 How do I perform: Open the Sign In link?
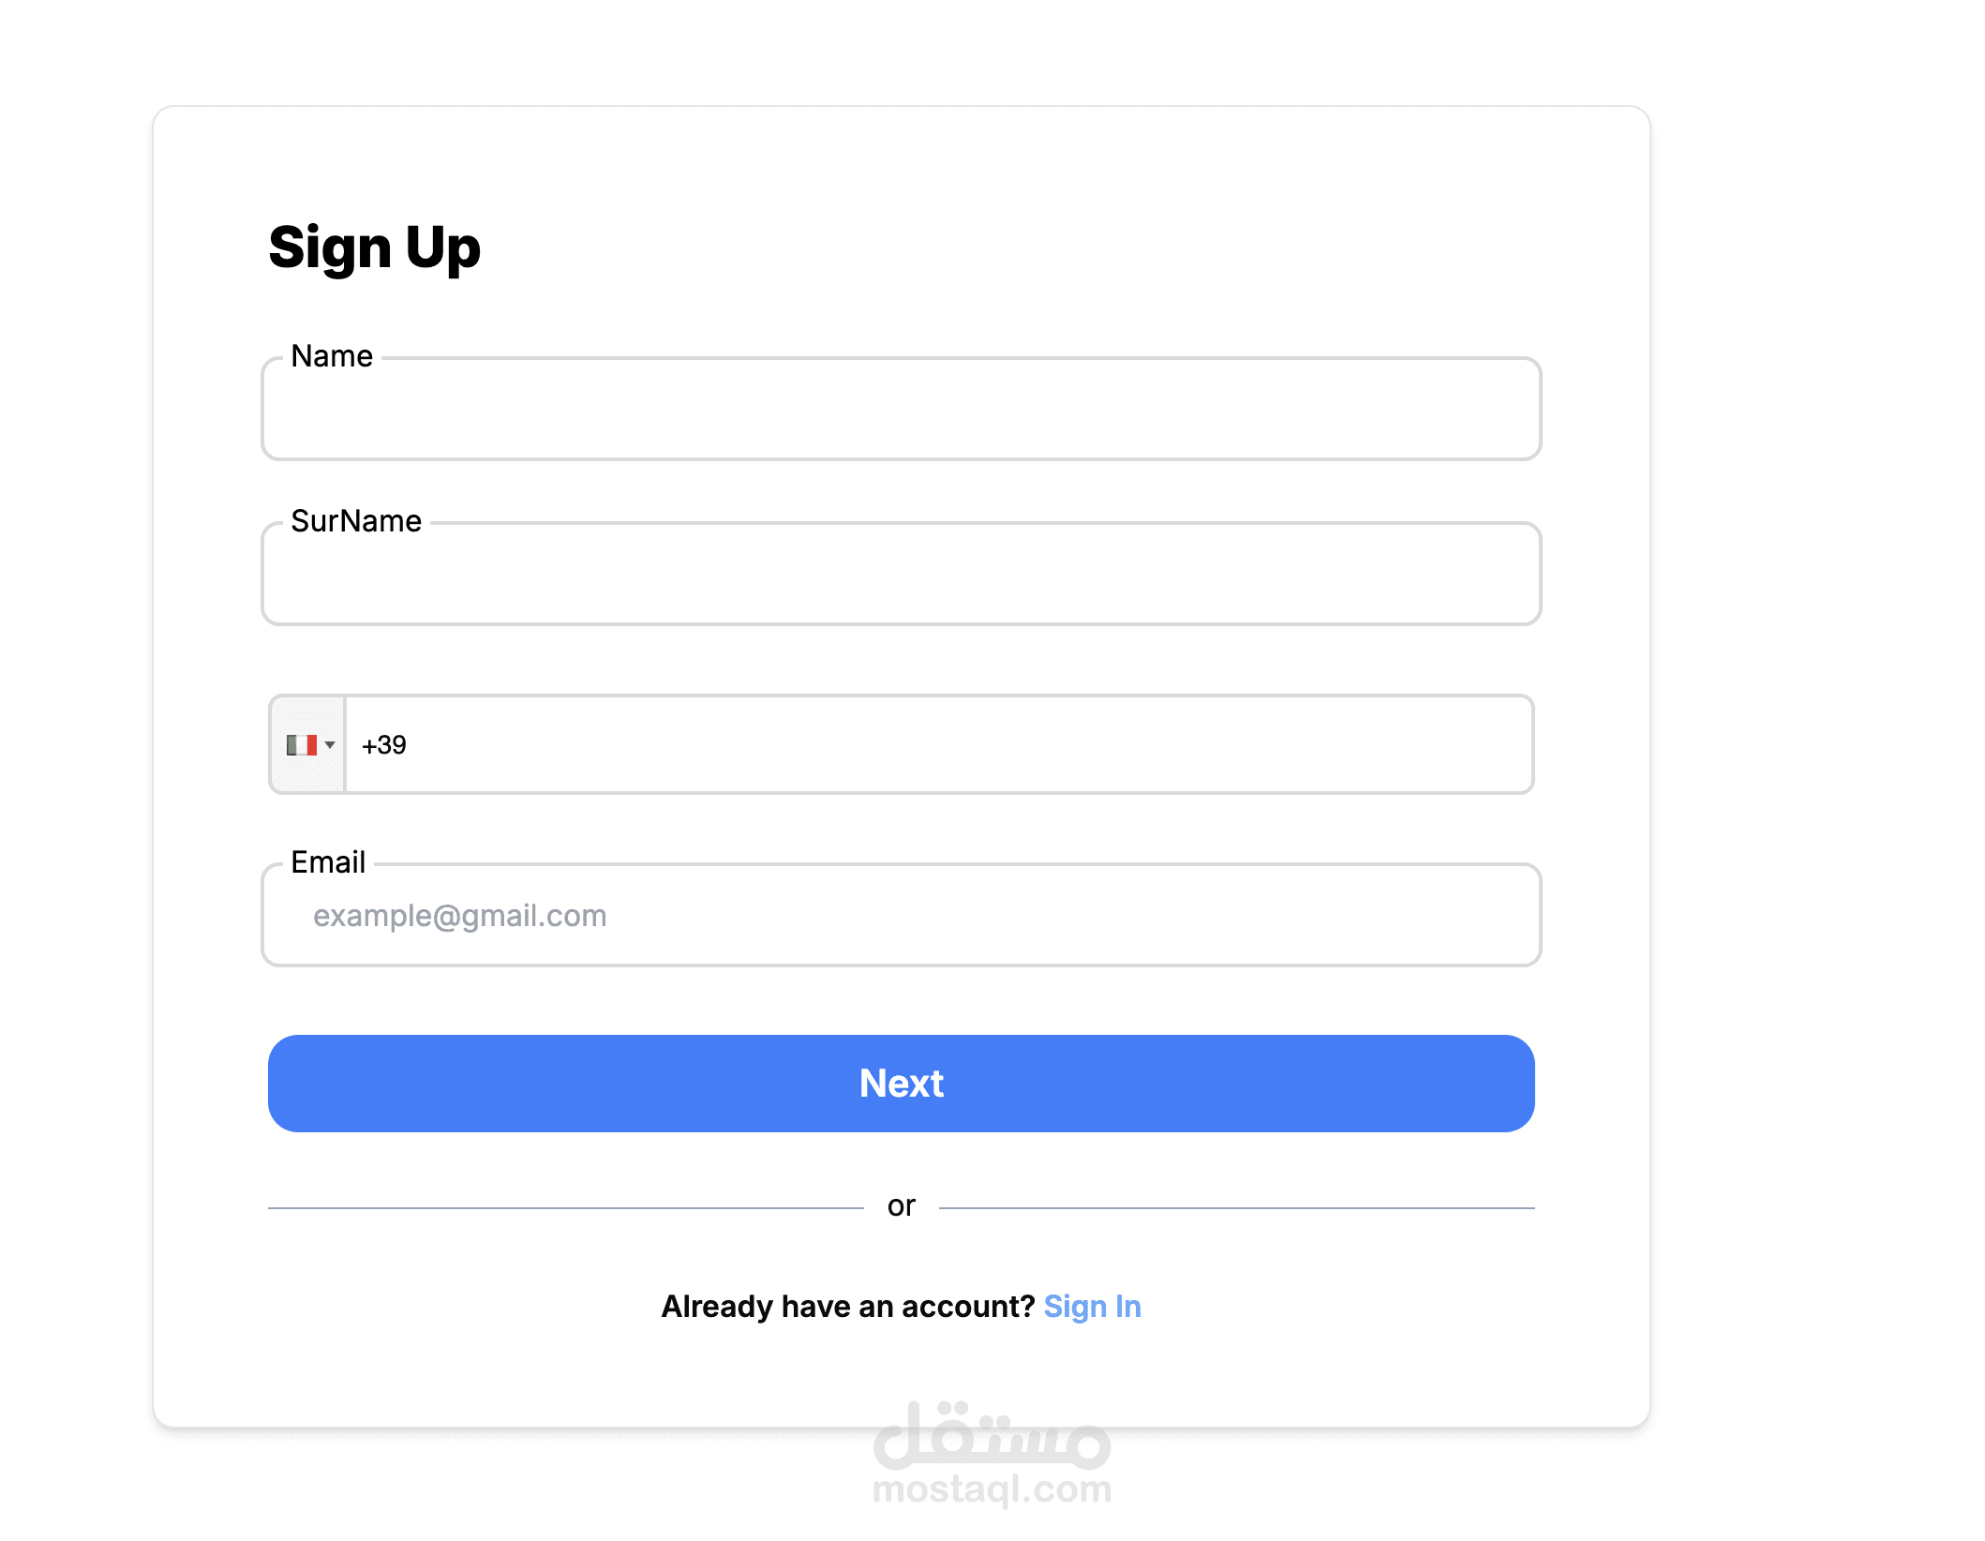(x=1093, y=1307)
